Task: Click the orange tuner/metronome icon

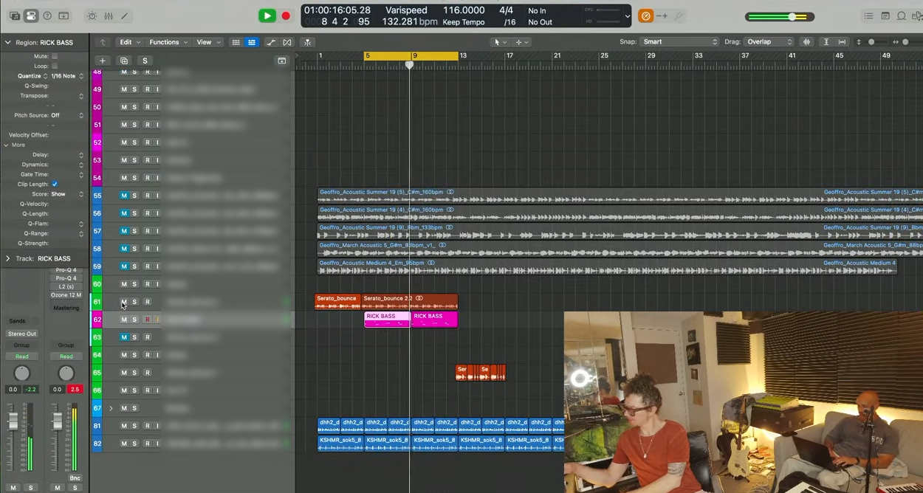Action: point(646,15)
